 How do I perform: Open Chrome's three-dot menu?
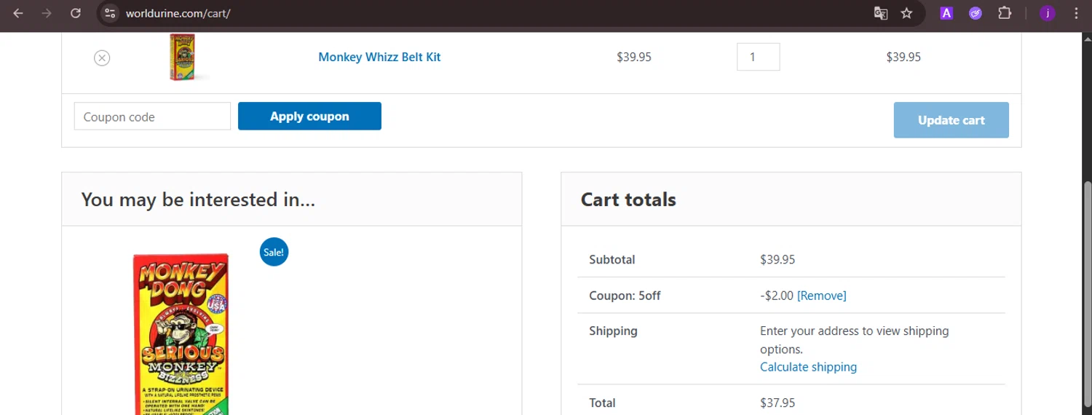[1076, 13]
